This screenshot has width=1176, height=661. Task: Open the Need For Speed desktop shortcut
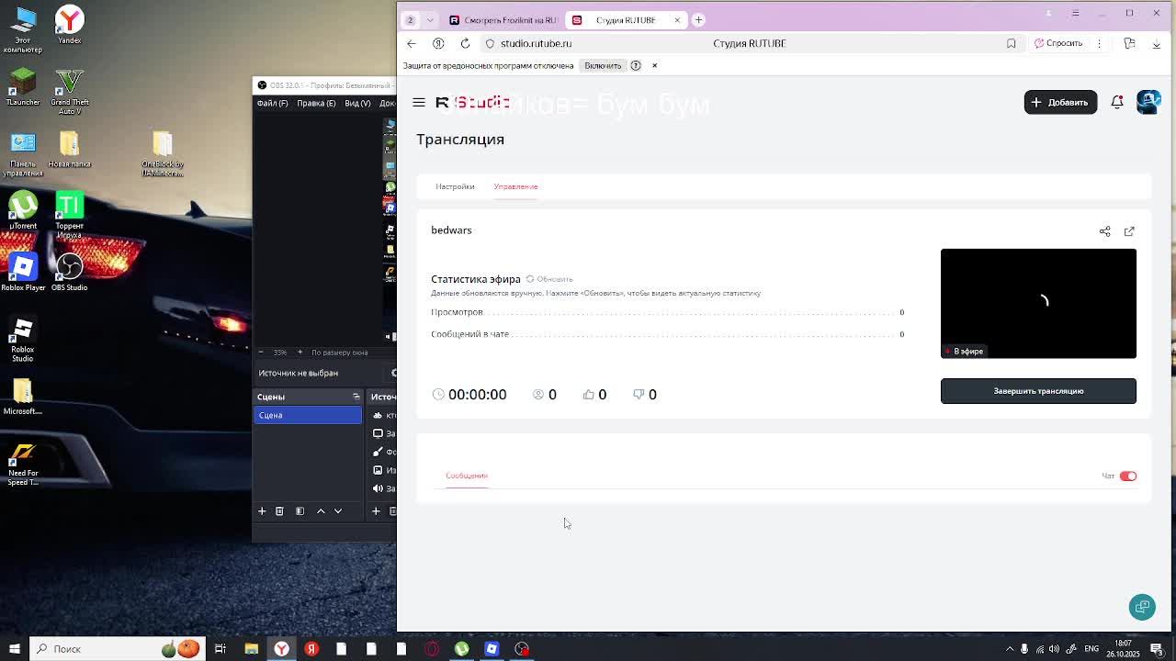point(23,465)
